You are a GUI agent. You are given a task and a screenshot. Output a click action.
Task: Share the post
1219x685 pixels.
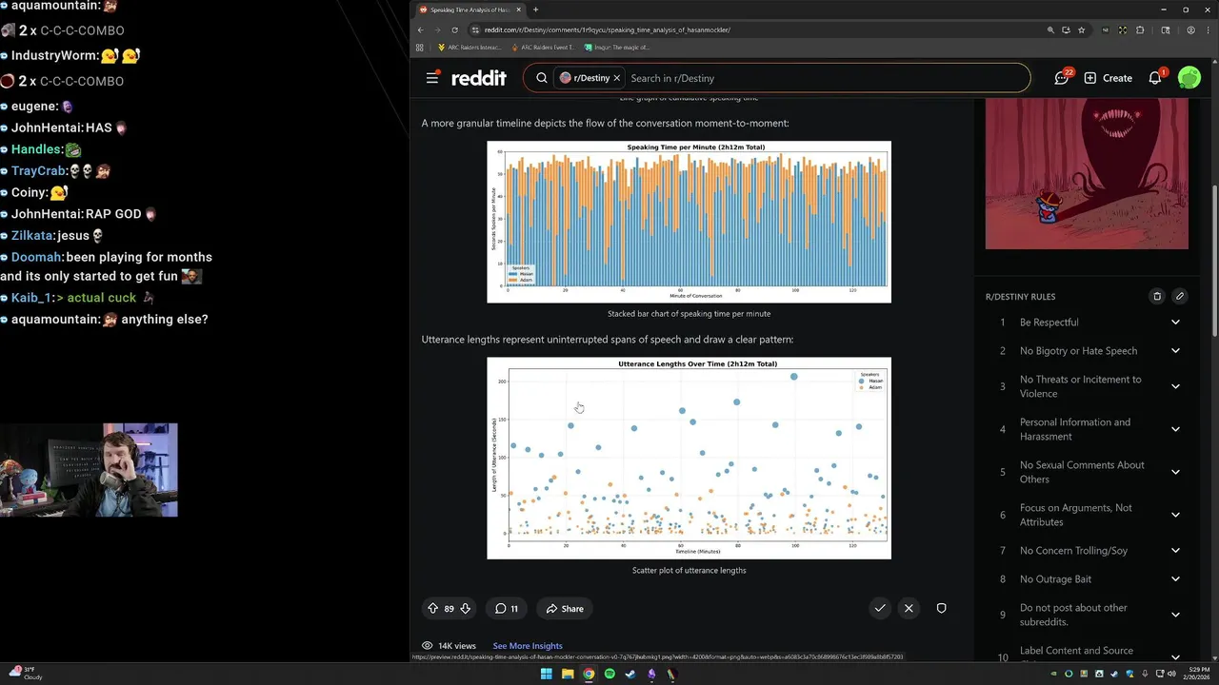[x=565, y=609]
